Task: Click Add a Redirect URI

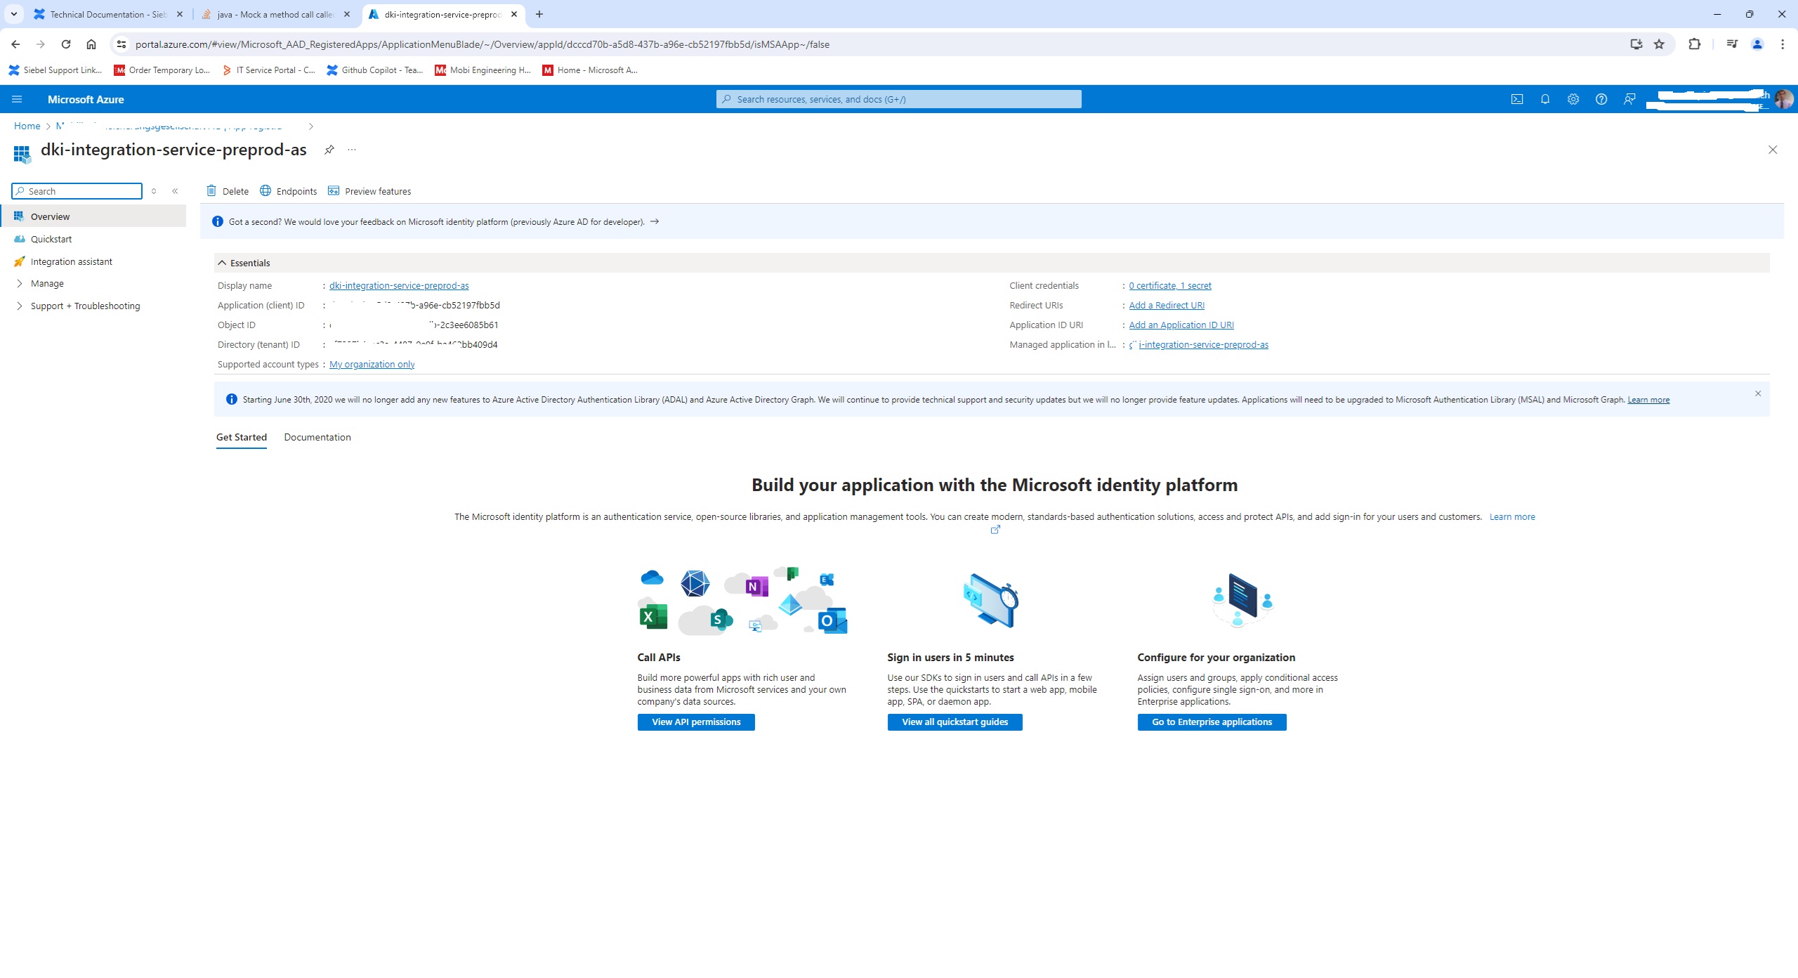Action: point(1167,305)
